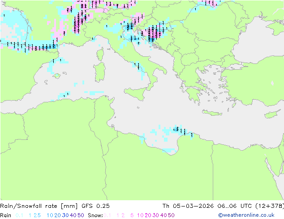Select the rain legend value 0.1
Image resolution: width=284 pixels, height=219 pixels.
point(19,215)
